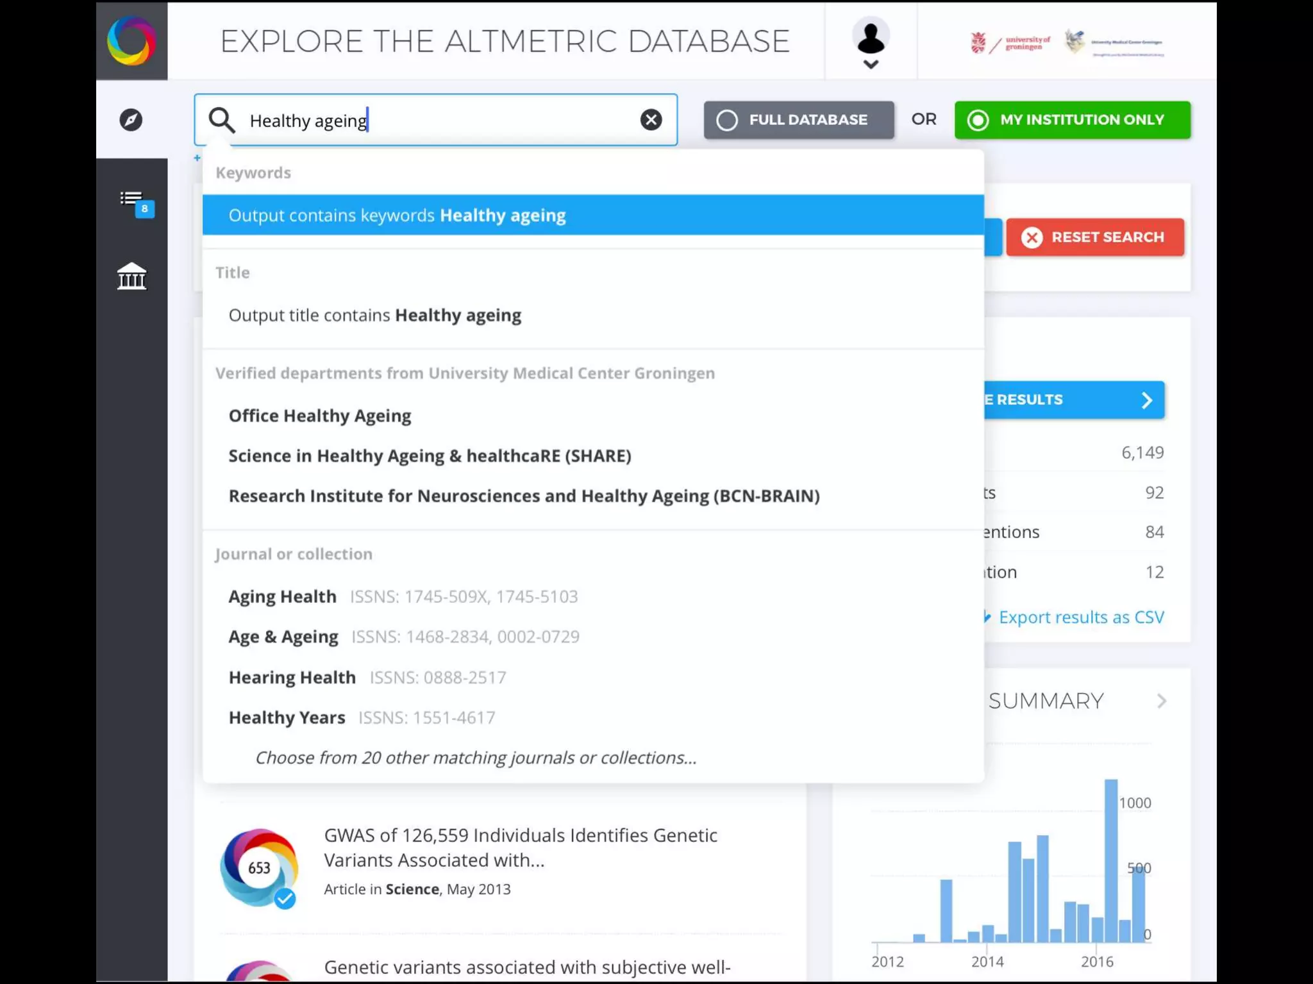The height and width of the screenshot is (984, 1313).
Task: Click the Altmetric rainbow logo
Action: tap(131, 41)
